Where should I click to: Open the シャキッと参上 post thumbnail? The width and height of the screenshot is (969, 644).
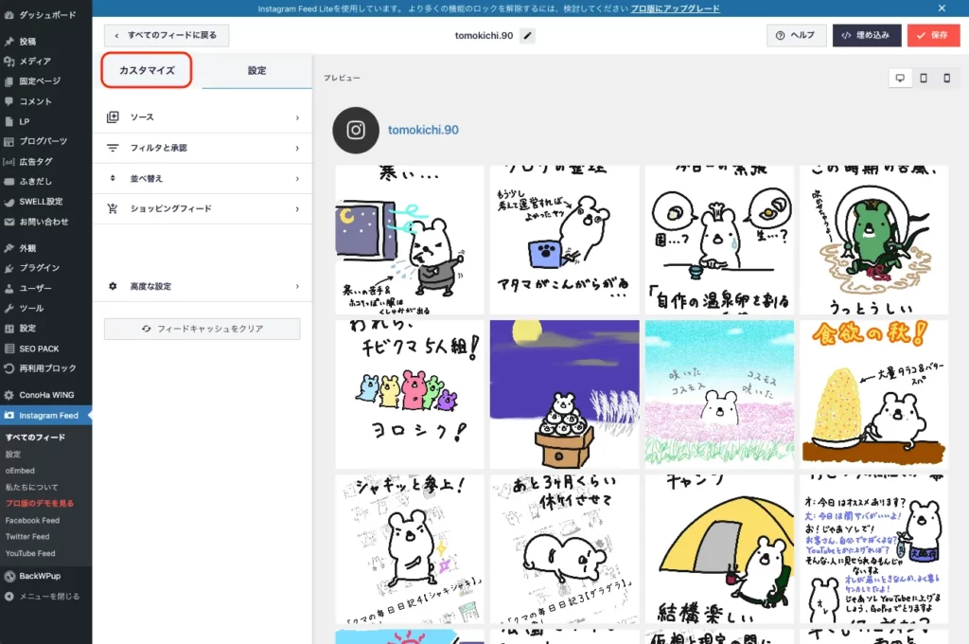click(x=409, y=548)
